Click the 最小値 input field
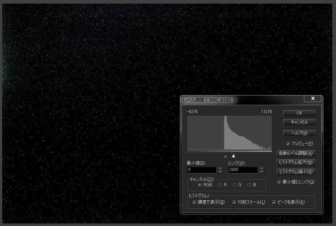 click(x=202, y=170)
